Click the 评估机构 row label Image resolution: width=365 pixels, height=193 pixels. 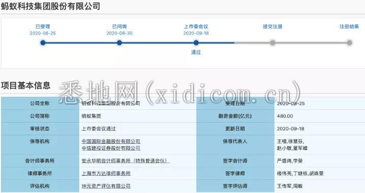(x=40, y=186)
